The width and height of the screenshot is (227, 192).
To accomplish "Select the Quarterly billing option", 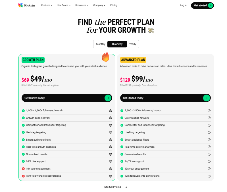I will (x=117, y=44).
